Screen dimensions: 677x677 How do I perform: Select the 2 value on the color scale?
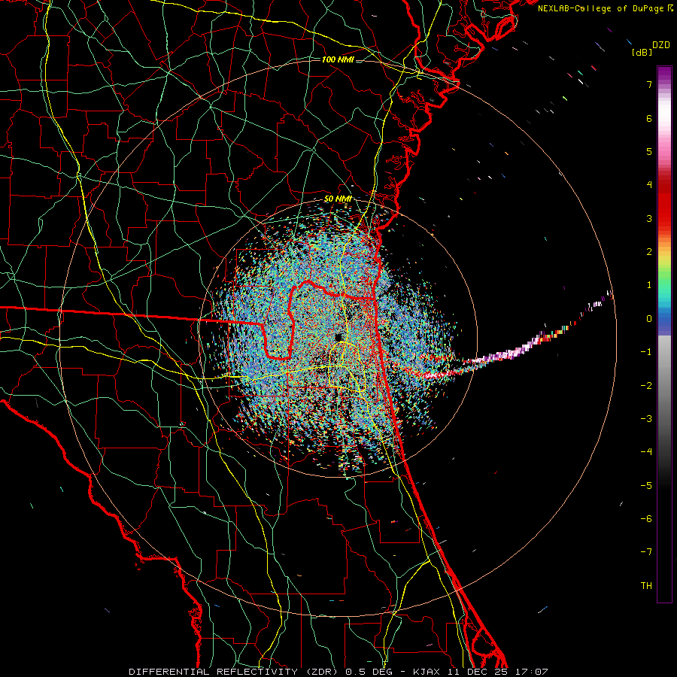click(x=649, y=252)
